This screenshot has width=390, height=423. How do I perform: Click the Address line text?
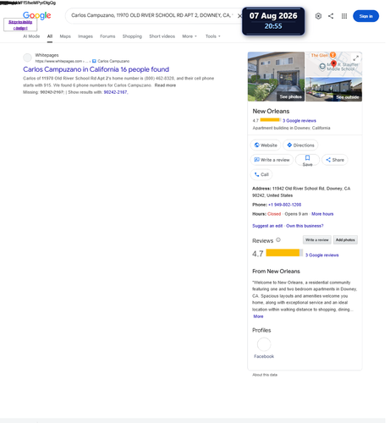301,192
